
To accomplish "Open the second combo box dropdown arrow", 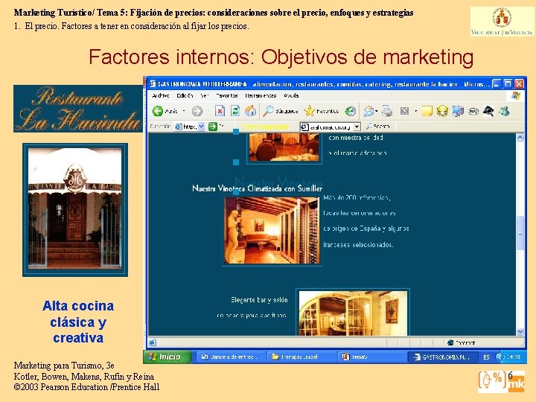I will [x=357, y=127].
